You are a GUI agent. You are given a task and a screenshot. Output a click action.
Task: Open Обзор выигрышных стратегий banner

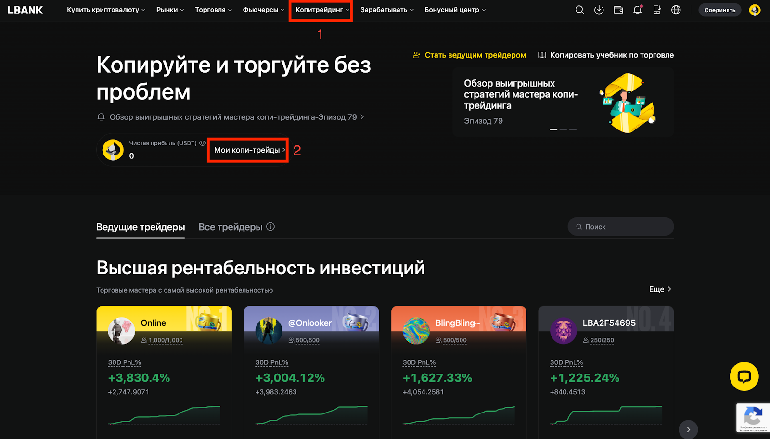[x=563, y=102]
